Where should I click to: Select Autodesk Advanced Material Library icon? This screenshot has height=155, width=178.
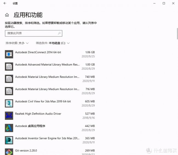click(x=9, y=67)
